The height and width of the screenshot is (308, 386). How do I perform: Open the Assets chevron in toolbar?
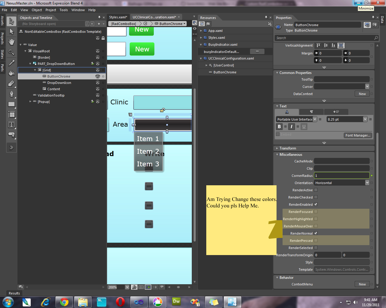pyautogui.click(x=11, y=148)
